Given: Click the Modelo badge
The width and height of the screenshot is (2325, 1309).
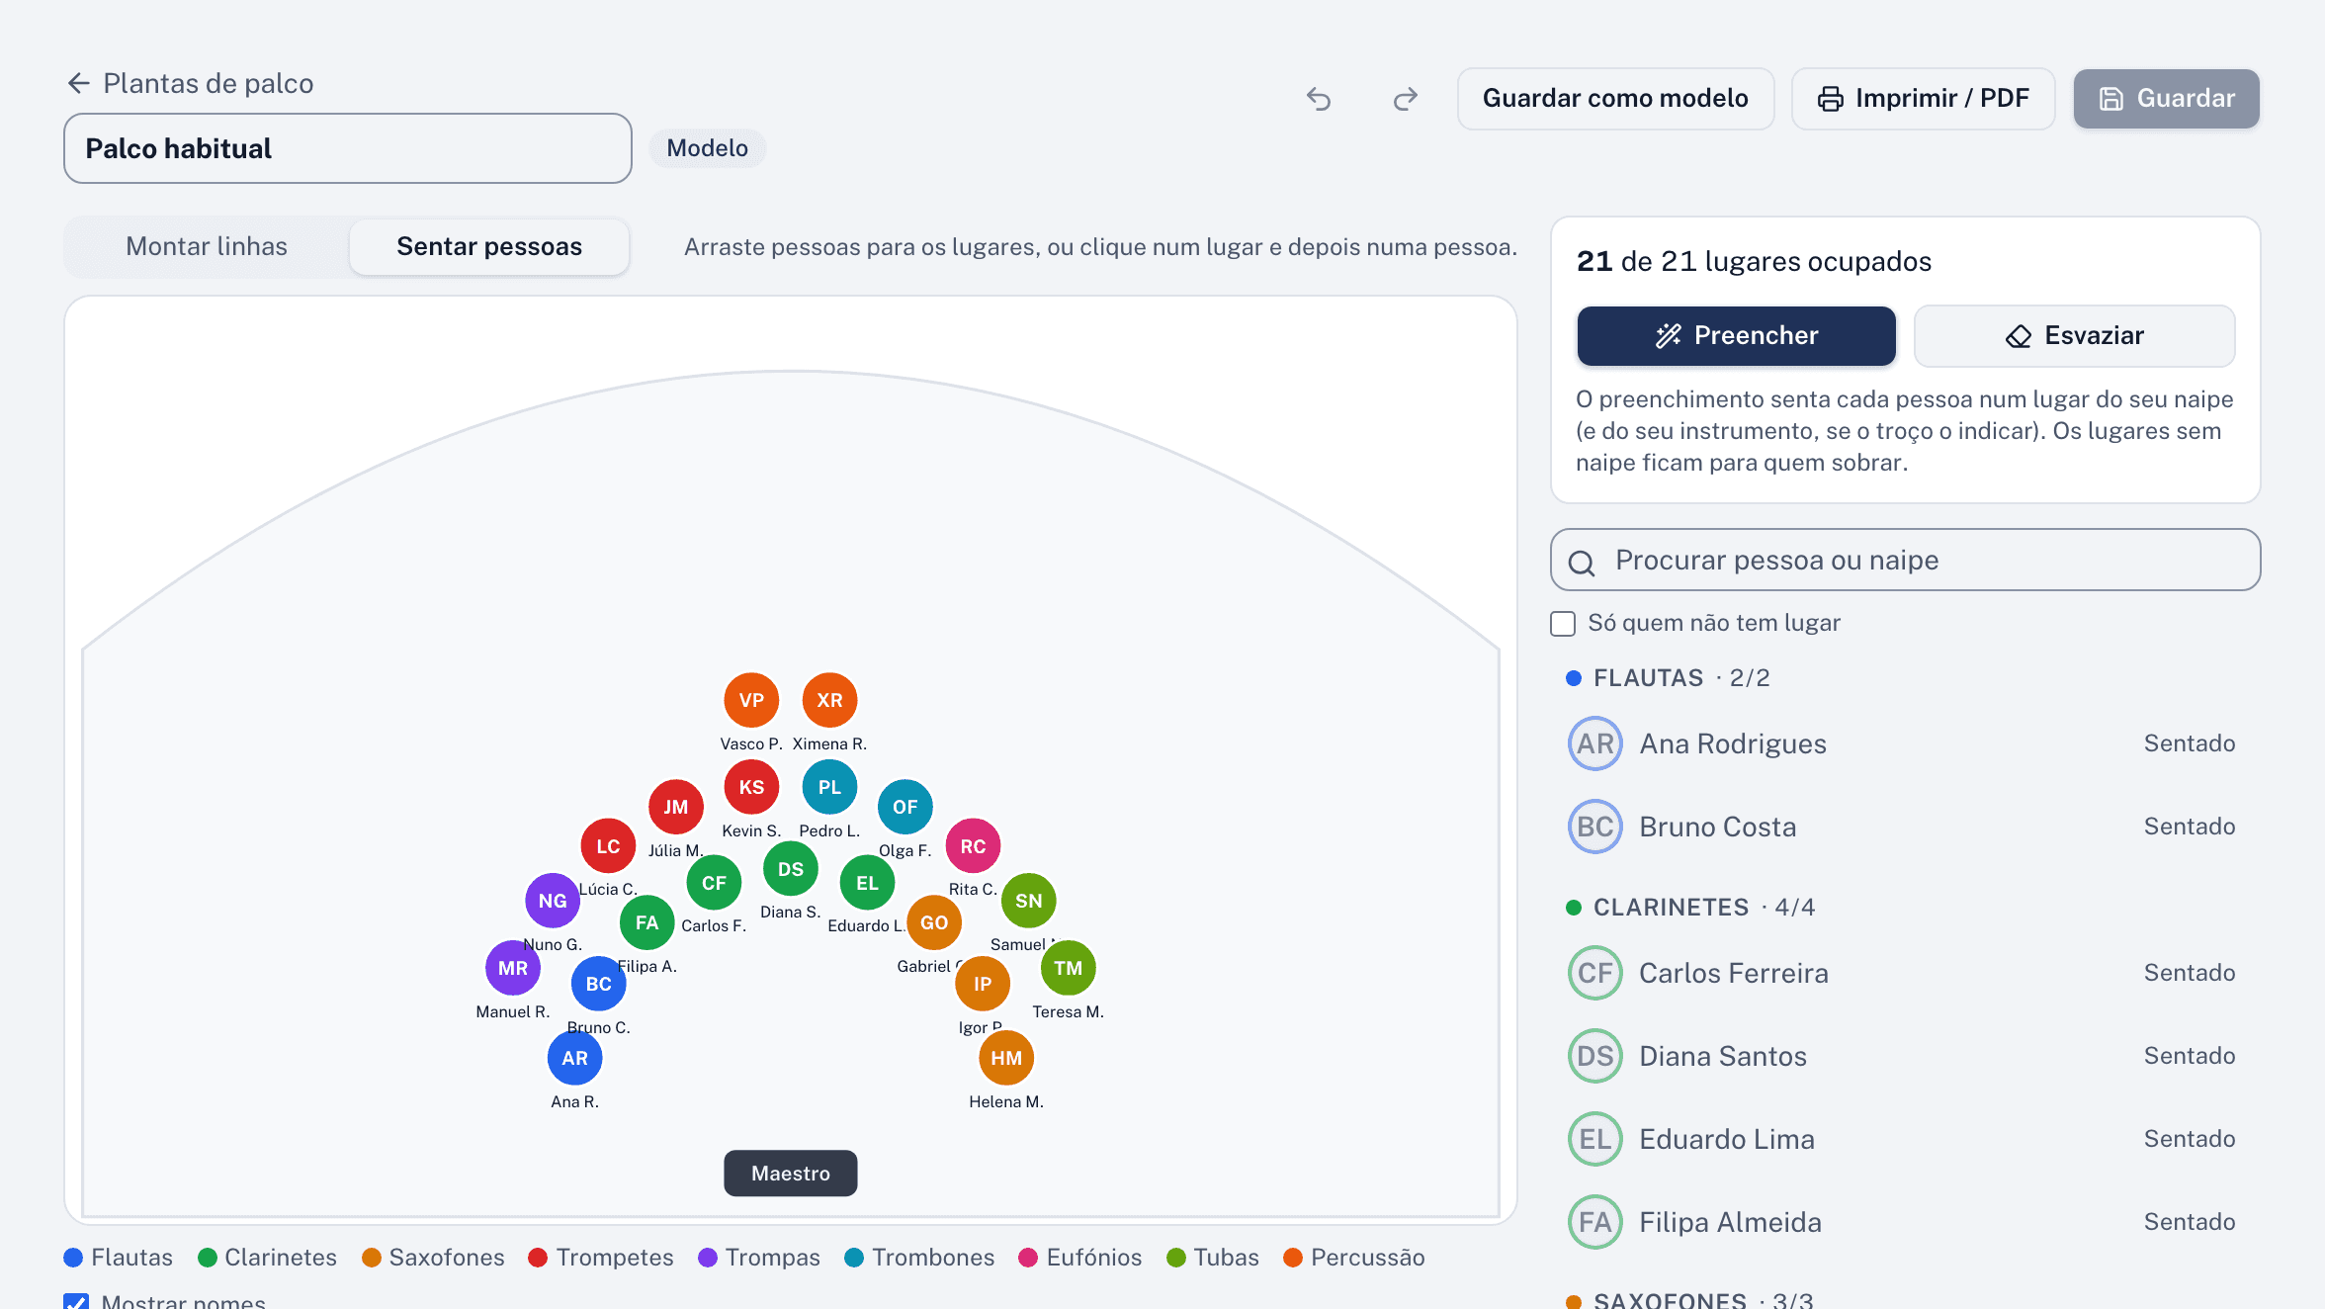Looking at the screenshot, I should pos(708,148).
